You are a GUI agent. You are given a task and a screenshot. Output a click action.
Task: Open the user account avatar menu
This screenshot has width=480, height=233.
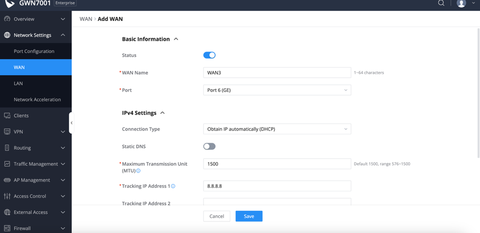click(x=461, y=3)
